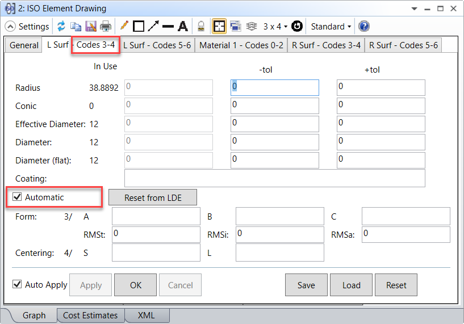This screenshot has height=324, width=464.
Task: Select the arrow drawing tool
Action: tap(153, 27)
